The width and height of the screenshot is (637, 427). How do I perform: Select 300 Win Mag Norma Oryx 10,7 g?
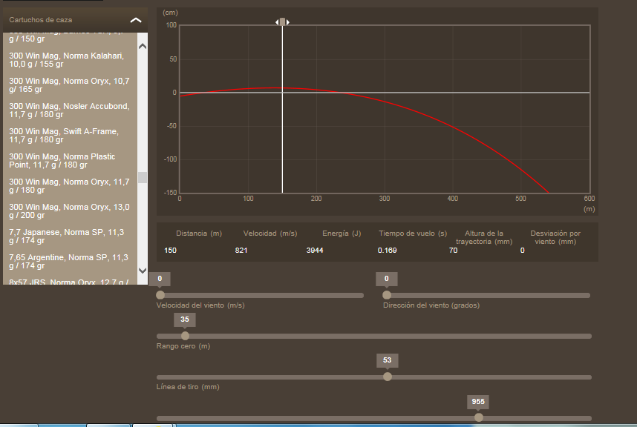(x=68, y=85)
